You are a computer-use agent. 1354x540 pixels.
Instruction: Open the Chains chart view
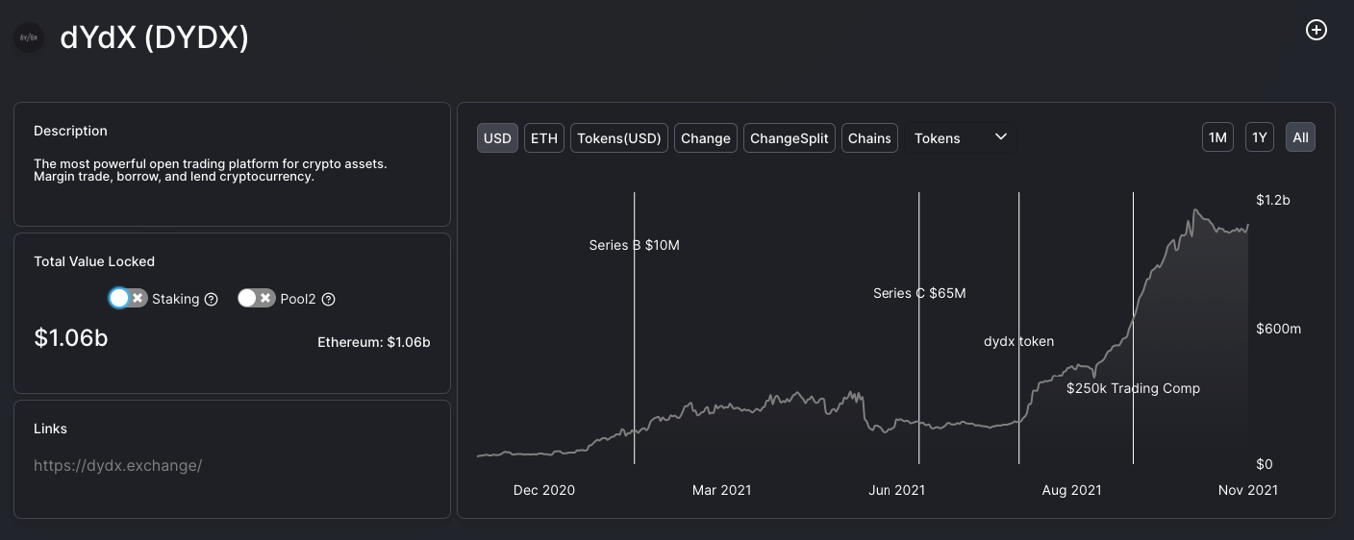tap(869, 137)
